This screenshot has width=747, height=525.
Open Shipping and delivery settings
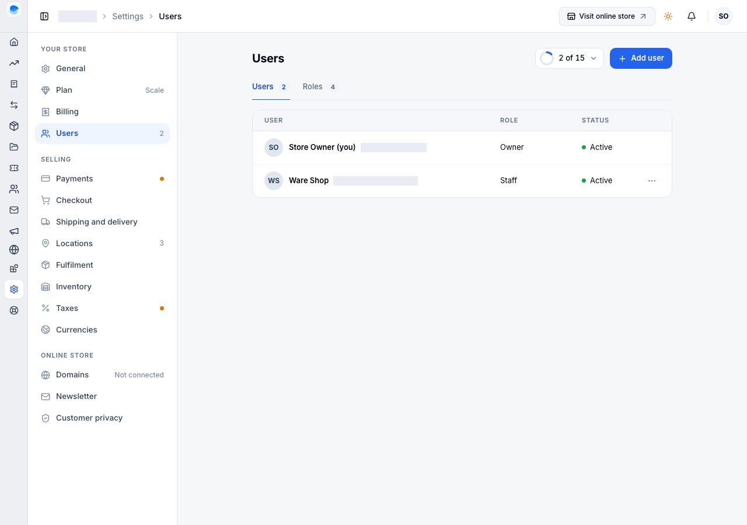(102, 222)
